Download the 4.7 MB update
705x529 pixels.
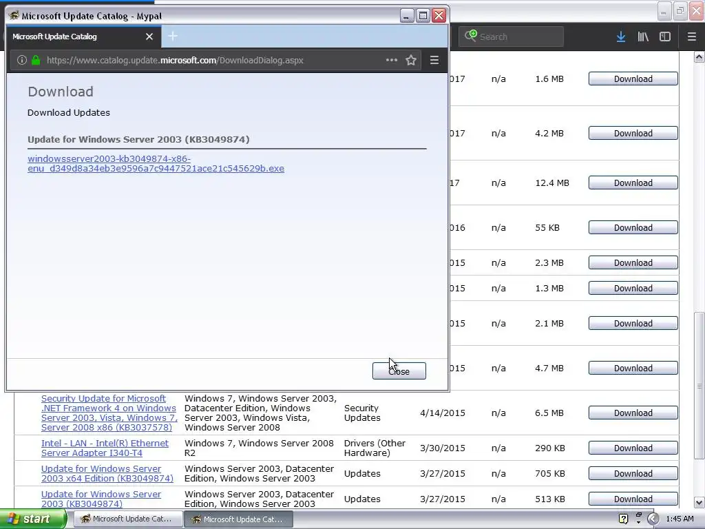(x=633, y=368)
